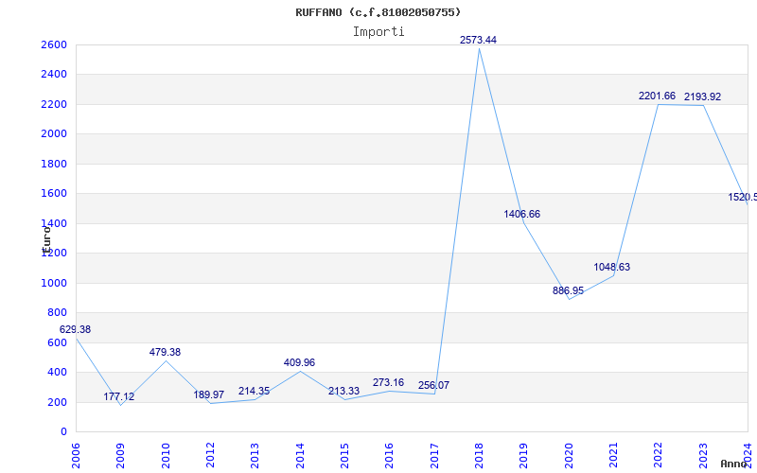Click the y-axis value 600
The width and height of the screenshot is (757, 473).
click(x=58, y=342)
